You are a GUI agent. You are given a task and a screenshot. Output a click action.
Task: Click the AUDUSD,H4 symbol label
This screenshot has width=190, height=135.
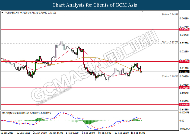point(12,13)
